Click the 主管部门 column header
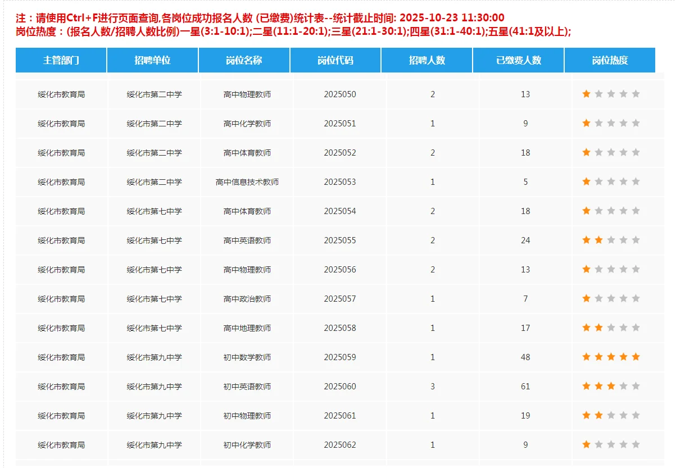Viewport: 676px width, 468px height. click(x=61, y=61)
